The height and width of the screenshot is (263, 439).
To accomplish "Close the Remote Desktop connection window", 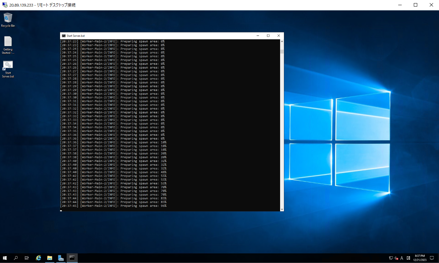I will (431, 5).
